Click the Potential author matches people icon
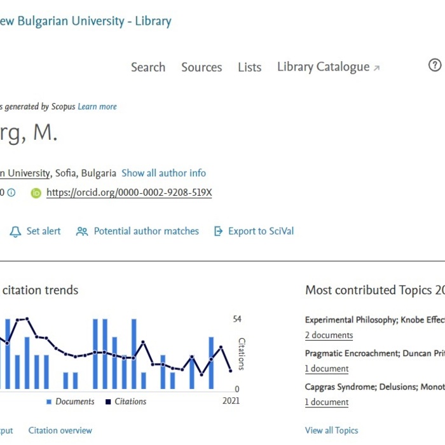 (x=82, y=231)
